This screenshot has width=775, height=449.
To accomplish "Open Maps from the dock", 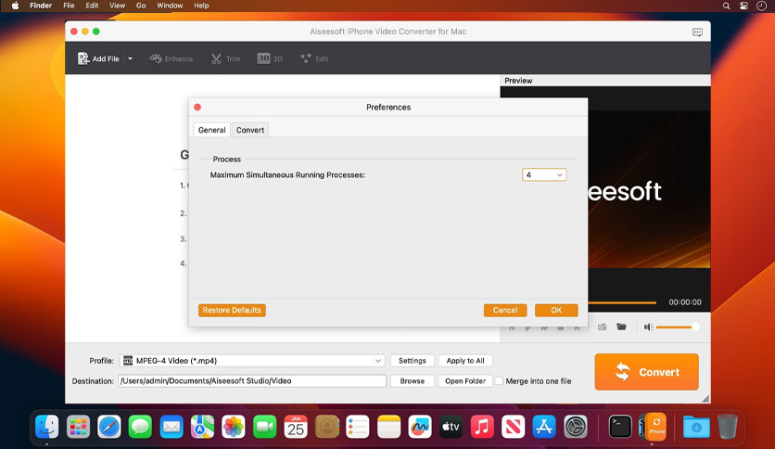I will coord(203,426).
